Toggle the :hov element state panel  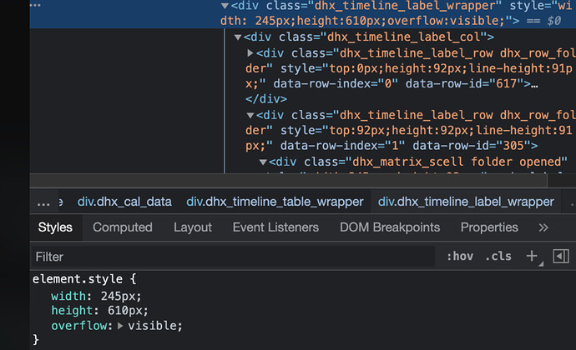(460, 256)
